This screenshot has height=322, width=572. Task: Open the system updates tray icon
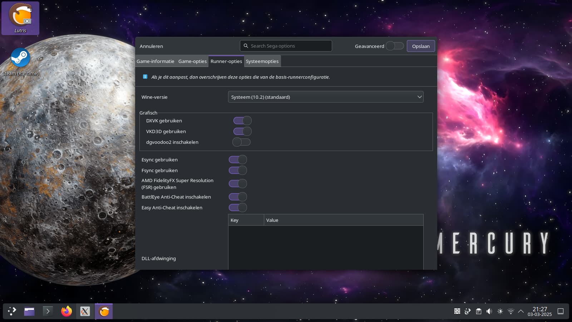click(468, 311)
